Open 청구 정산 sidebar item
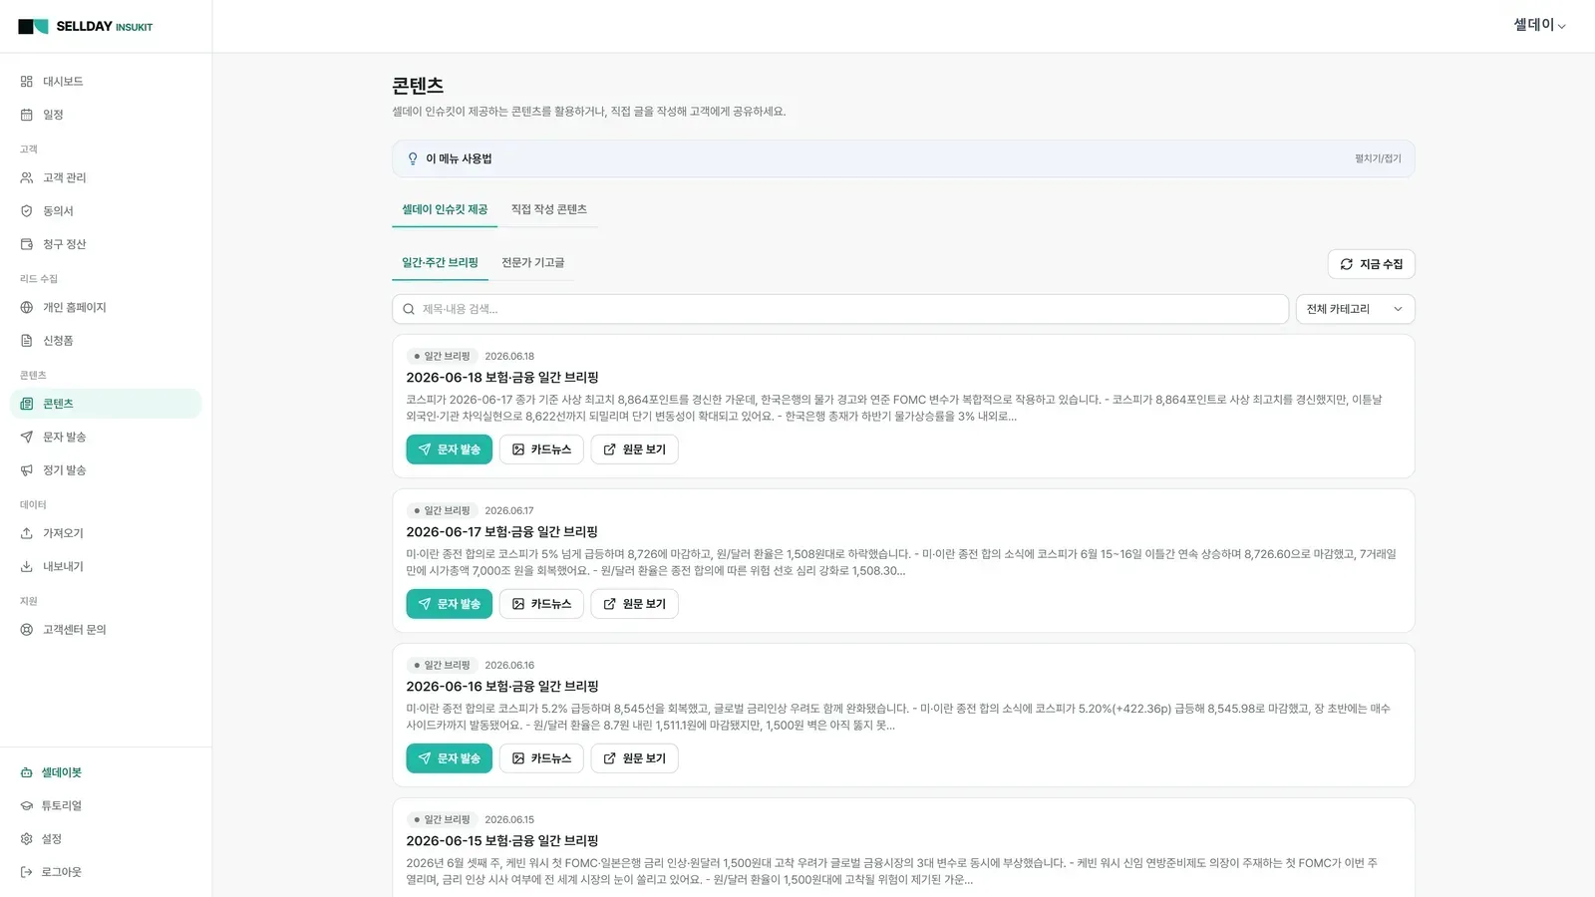 tap(106, 244)
